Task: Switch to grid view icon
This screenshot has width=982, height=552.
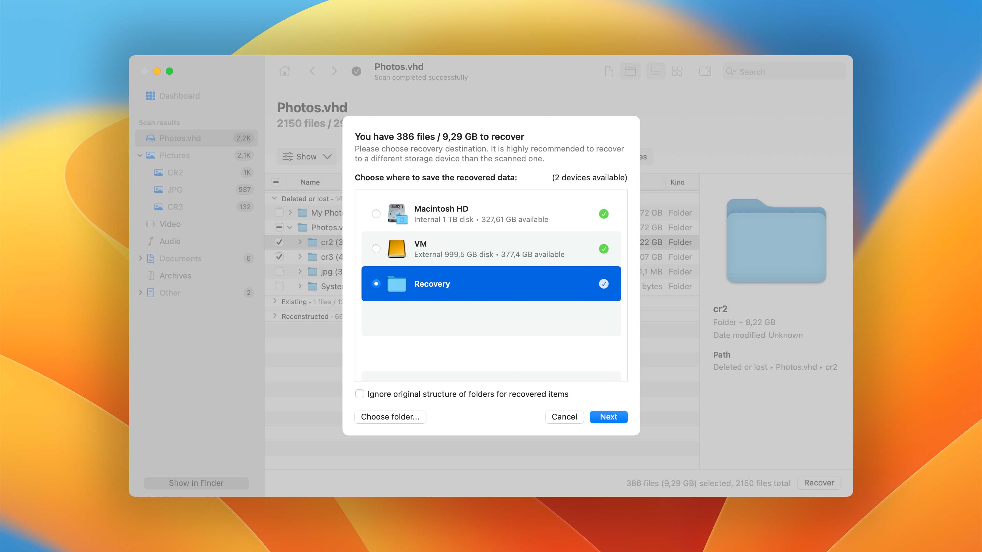Action: pyautogui.click(x=677, y=71)
